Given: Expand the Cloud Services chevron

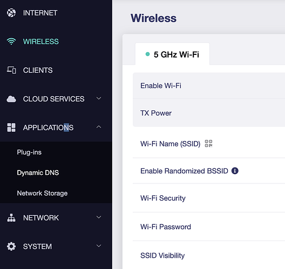Looking at the screenshot, I should 99,98.
